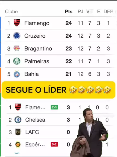Click the Palmeiras club crest
The height and width of the screenshot is (157, 117).
(x=17, y=61)
